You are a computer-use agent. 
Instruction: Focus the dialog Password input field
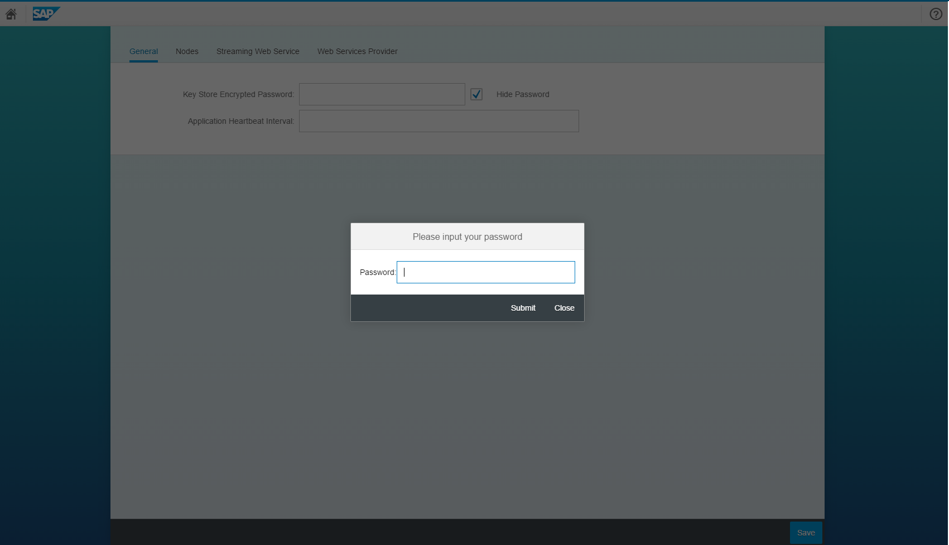[x=485, y=272]
